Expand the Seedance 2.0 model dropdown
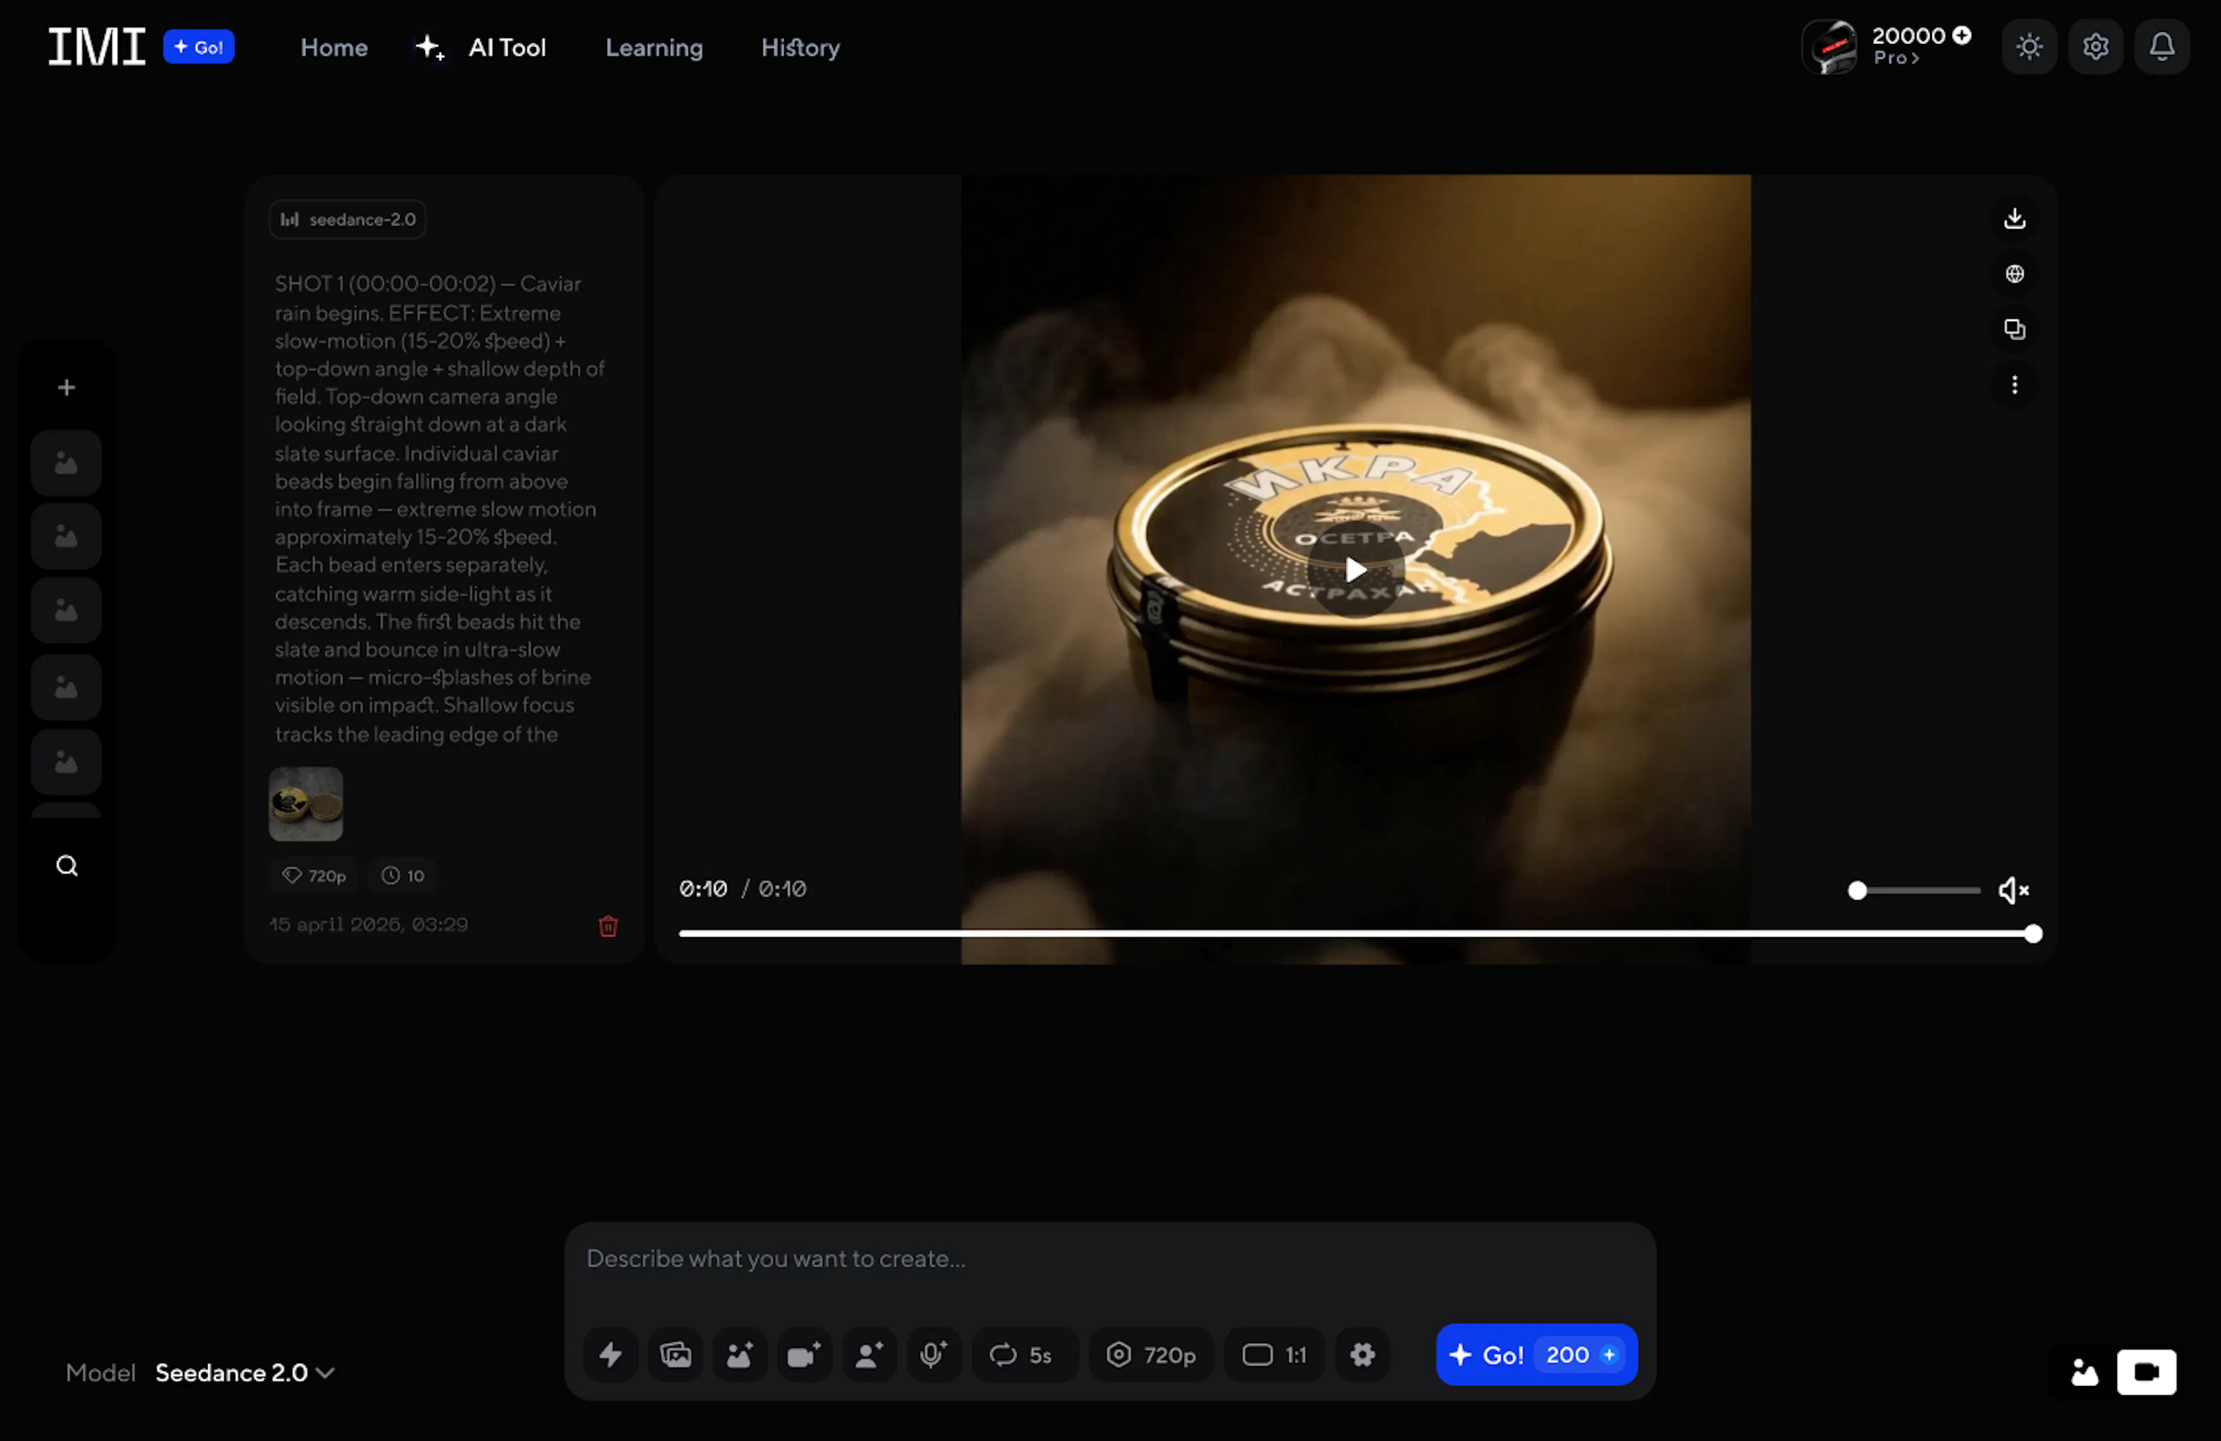Viewport: 2221px width, 1441px height. 245,1373
